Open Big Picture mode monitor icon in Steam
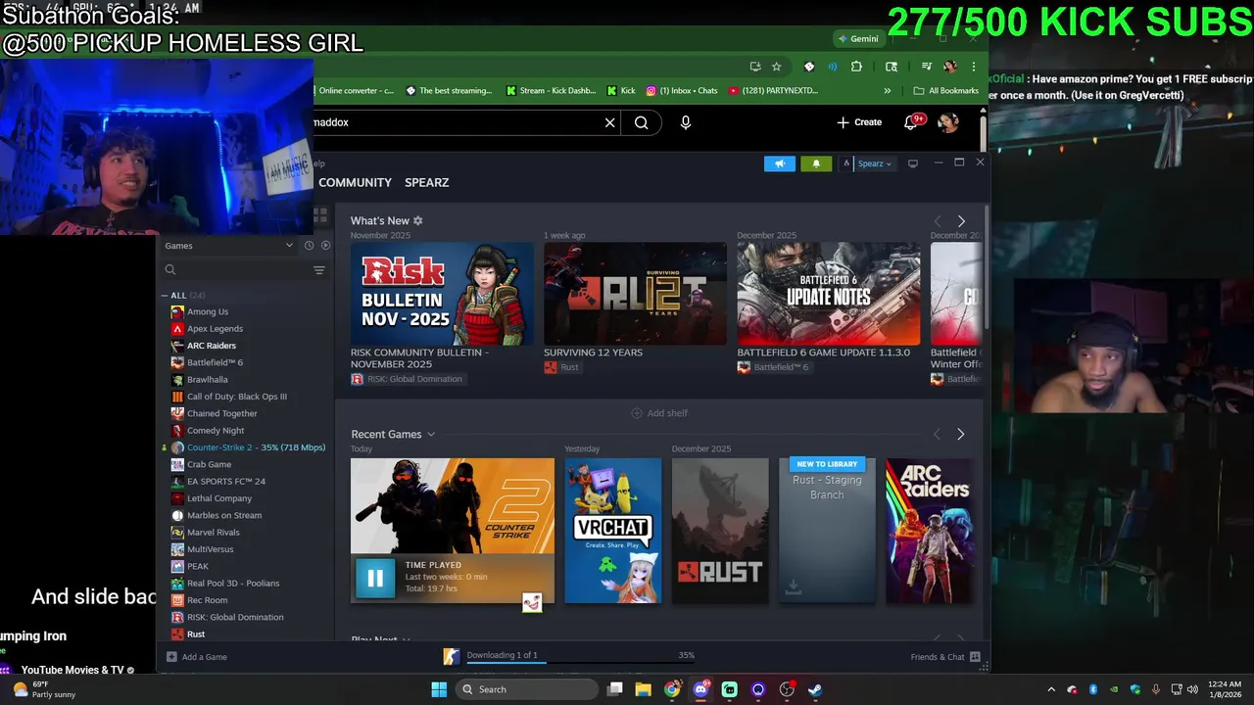Screen dimensions: 1254x705 coord(913,164)
